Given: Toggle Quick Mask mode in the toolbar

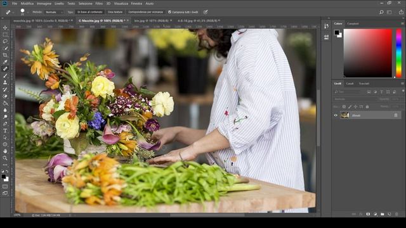Looking at the screenshot, I should coord(5,186).
